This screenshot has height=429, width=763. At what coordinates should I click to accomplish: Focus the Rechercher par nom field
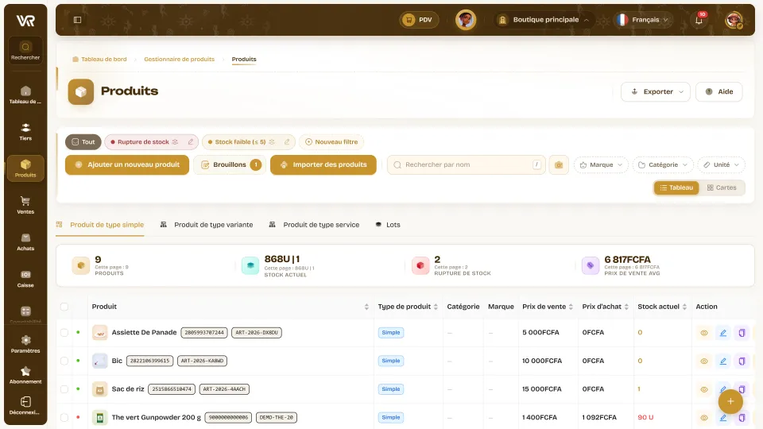click(467, 165)
